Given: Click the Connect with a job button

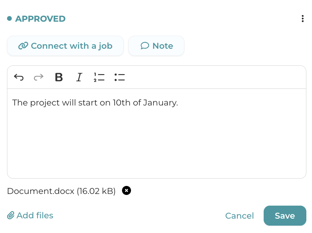Looking at the screenshot, I should [x=65, y=46].
